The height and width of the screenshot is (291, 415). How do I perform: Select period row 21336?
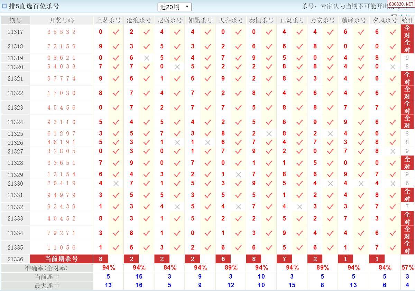coord(207,259)
